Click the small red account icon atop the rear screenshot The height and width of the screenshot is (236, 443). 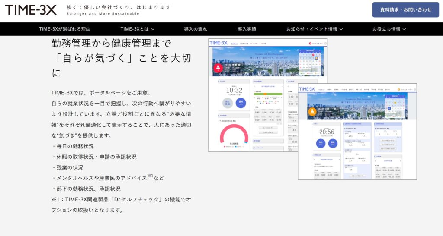pyautogui.click(x=310, y=43)
